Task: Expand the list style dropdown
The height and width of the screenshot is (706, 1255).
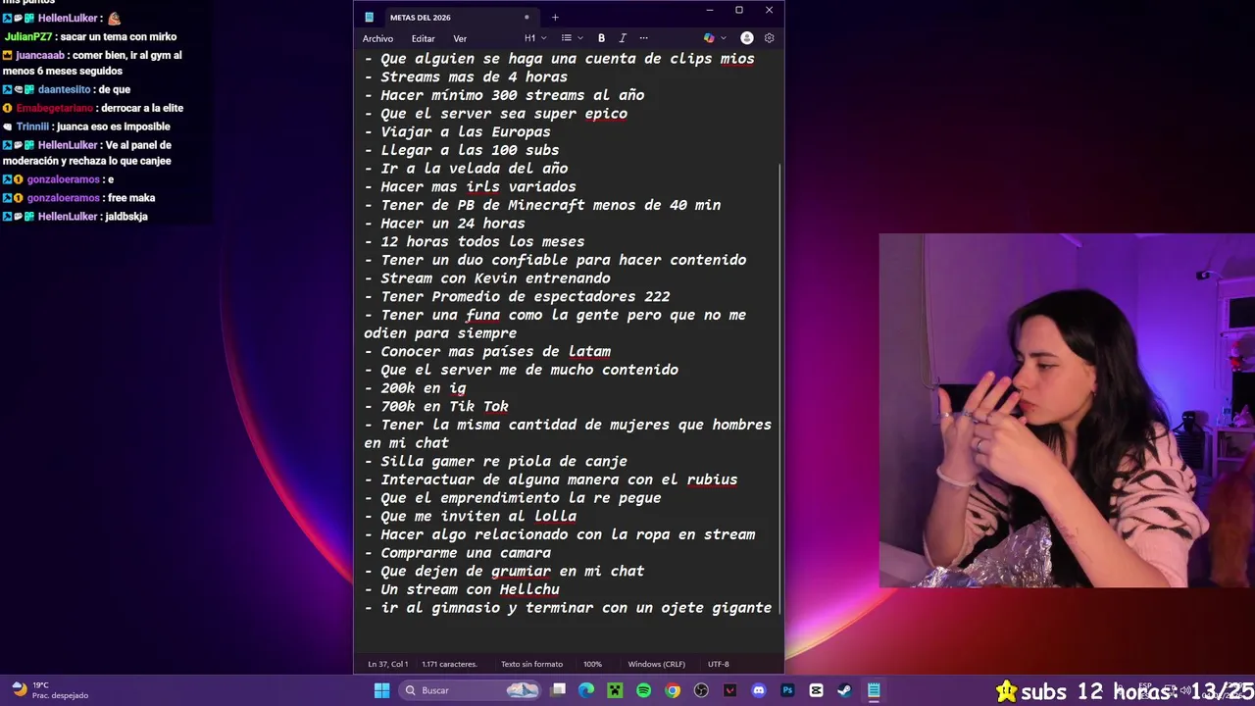Action: pyautogui.click(x=572, y=38)
